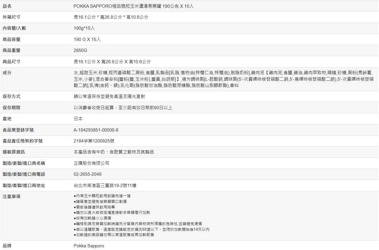Click the brand value Pokka Sapporo
379x250 pixels.
point(89,246)
